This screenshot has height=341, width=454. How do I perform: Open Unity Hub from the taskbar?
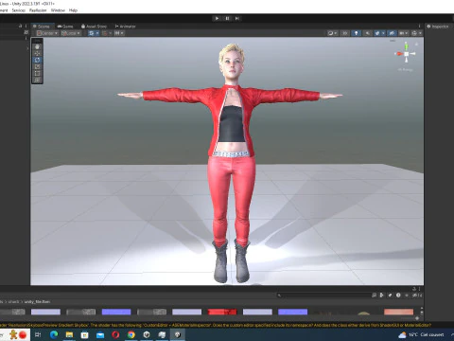pyautogui.click(x=147, y=334)
